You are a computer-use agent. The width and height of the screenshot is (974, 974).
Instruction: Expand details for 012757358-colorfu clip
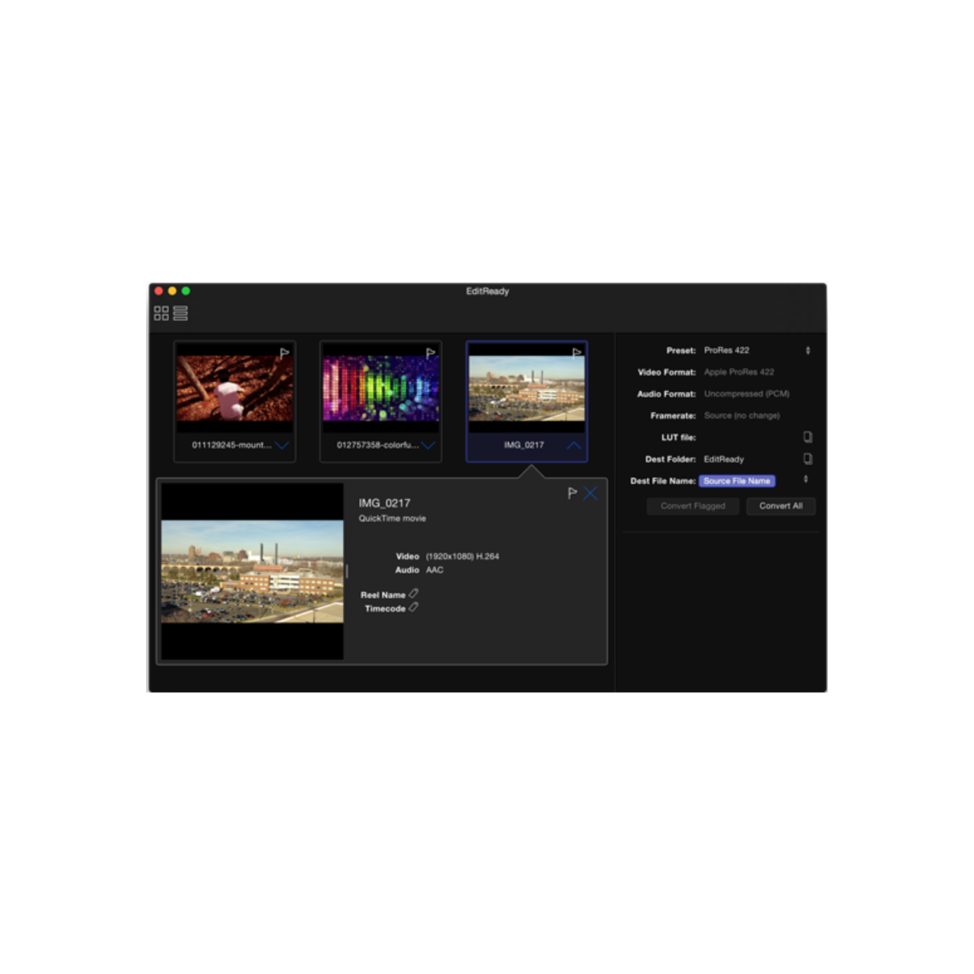pos(428,445)
